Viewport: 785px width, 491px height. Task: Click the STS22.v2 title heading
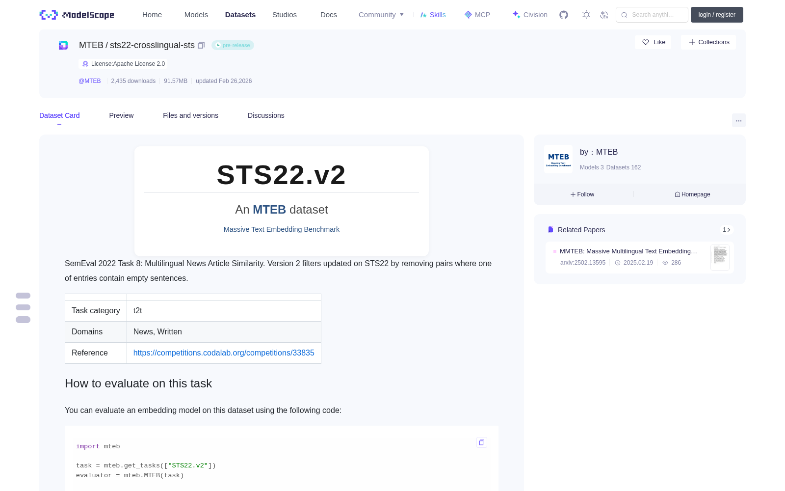(282, 175)
